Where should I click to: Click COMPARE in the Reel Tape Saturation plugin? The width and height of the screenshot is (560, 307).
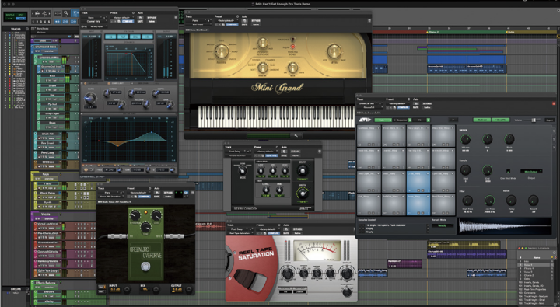[x=274, y=233]
